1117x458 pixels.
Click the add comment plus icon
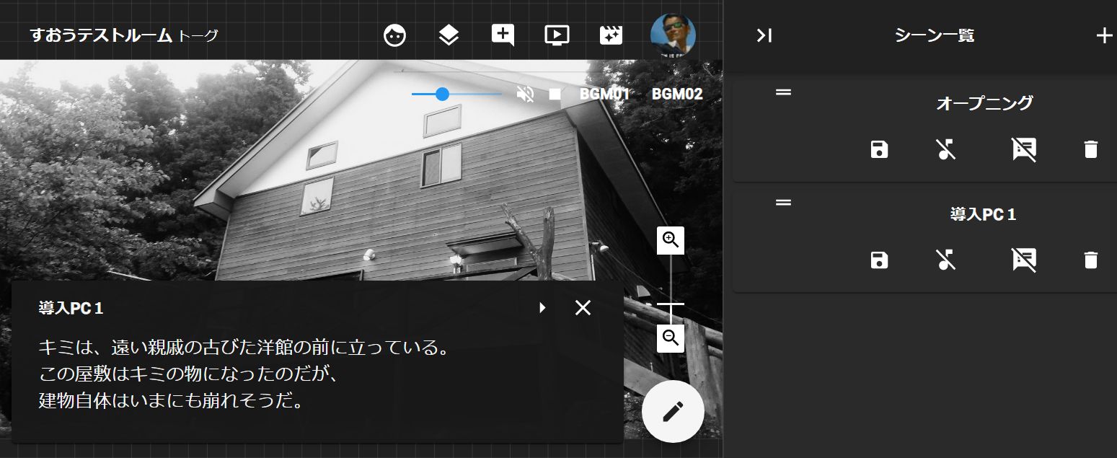point(503,35)
